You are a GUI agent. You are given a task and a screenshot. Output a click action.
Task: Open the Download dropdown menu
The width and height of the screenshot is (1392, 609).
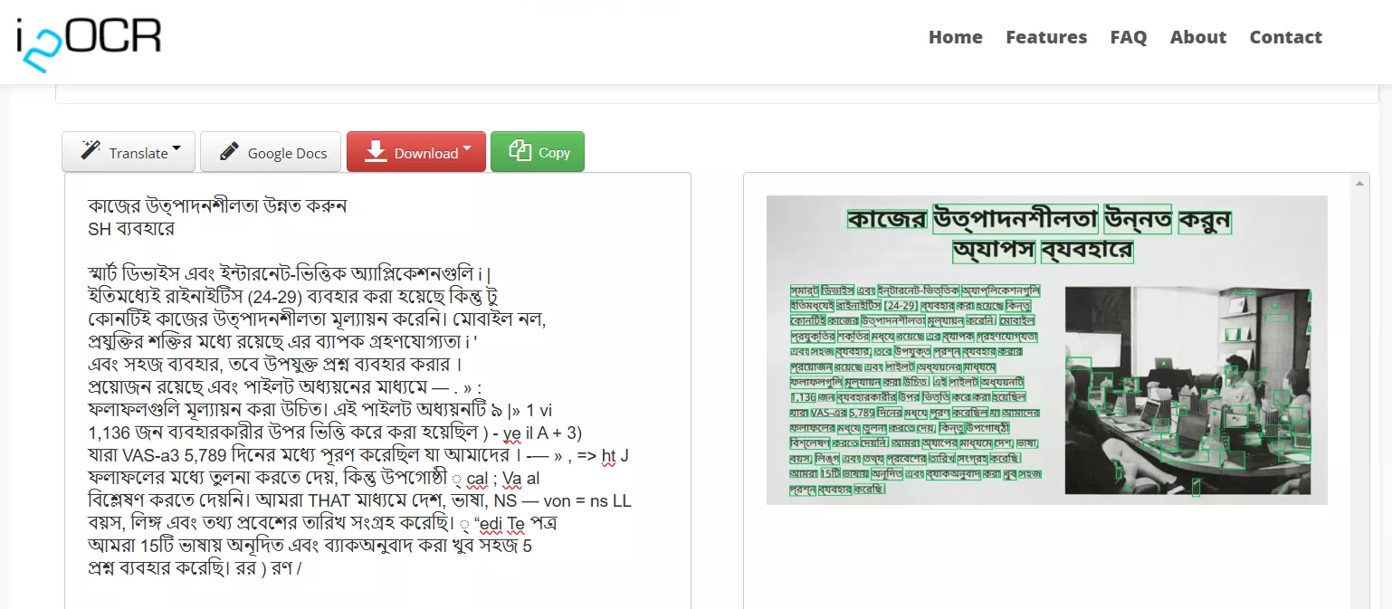pyautogui.click(x=415, y=152)
